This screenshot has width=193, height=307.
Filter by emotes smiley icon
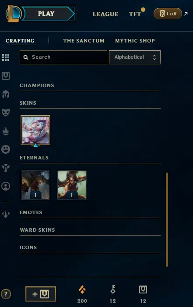click(x=6, y=149)
